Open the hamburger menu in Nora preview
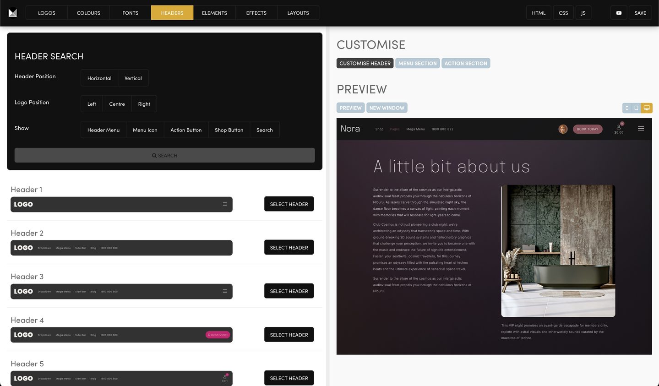 (641, 129)
